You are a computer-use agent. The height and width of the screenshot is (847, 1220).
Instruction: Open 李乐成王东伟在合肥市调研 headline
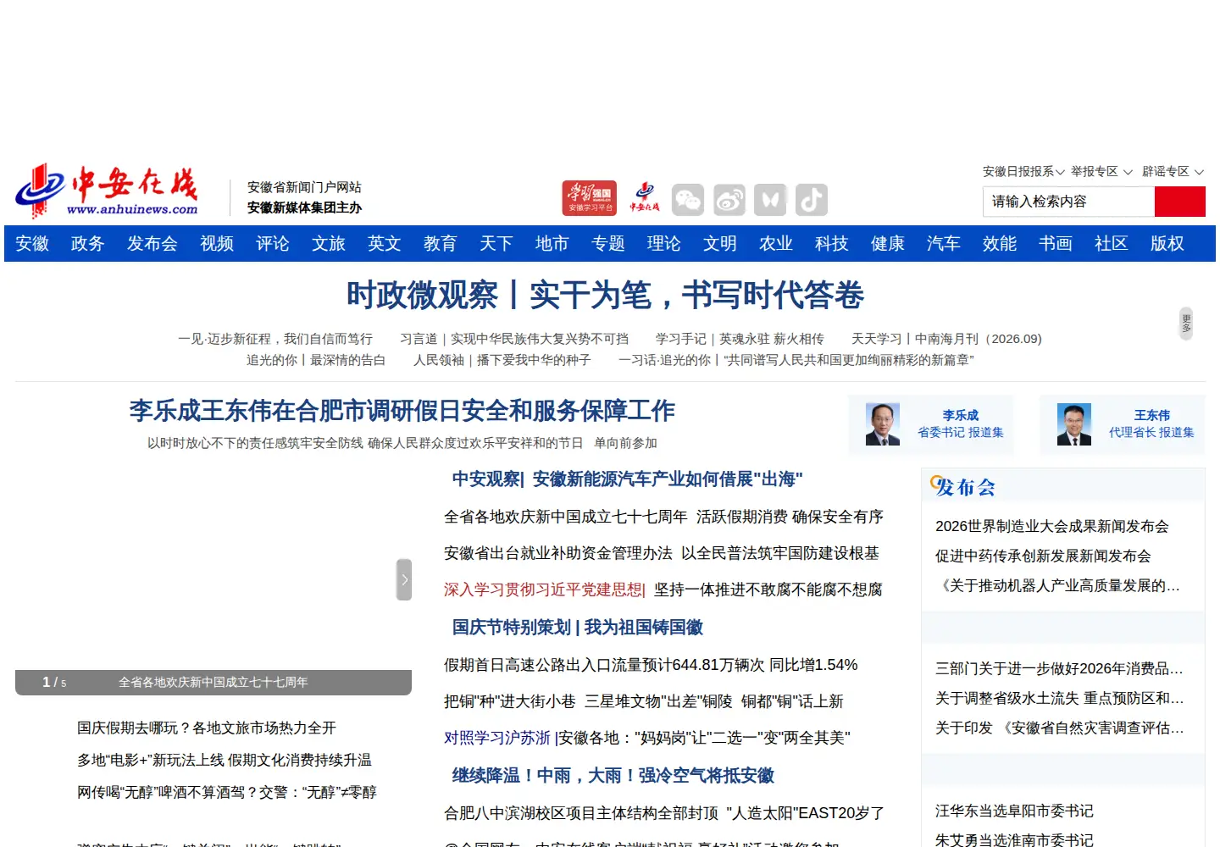point(402,411)
